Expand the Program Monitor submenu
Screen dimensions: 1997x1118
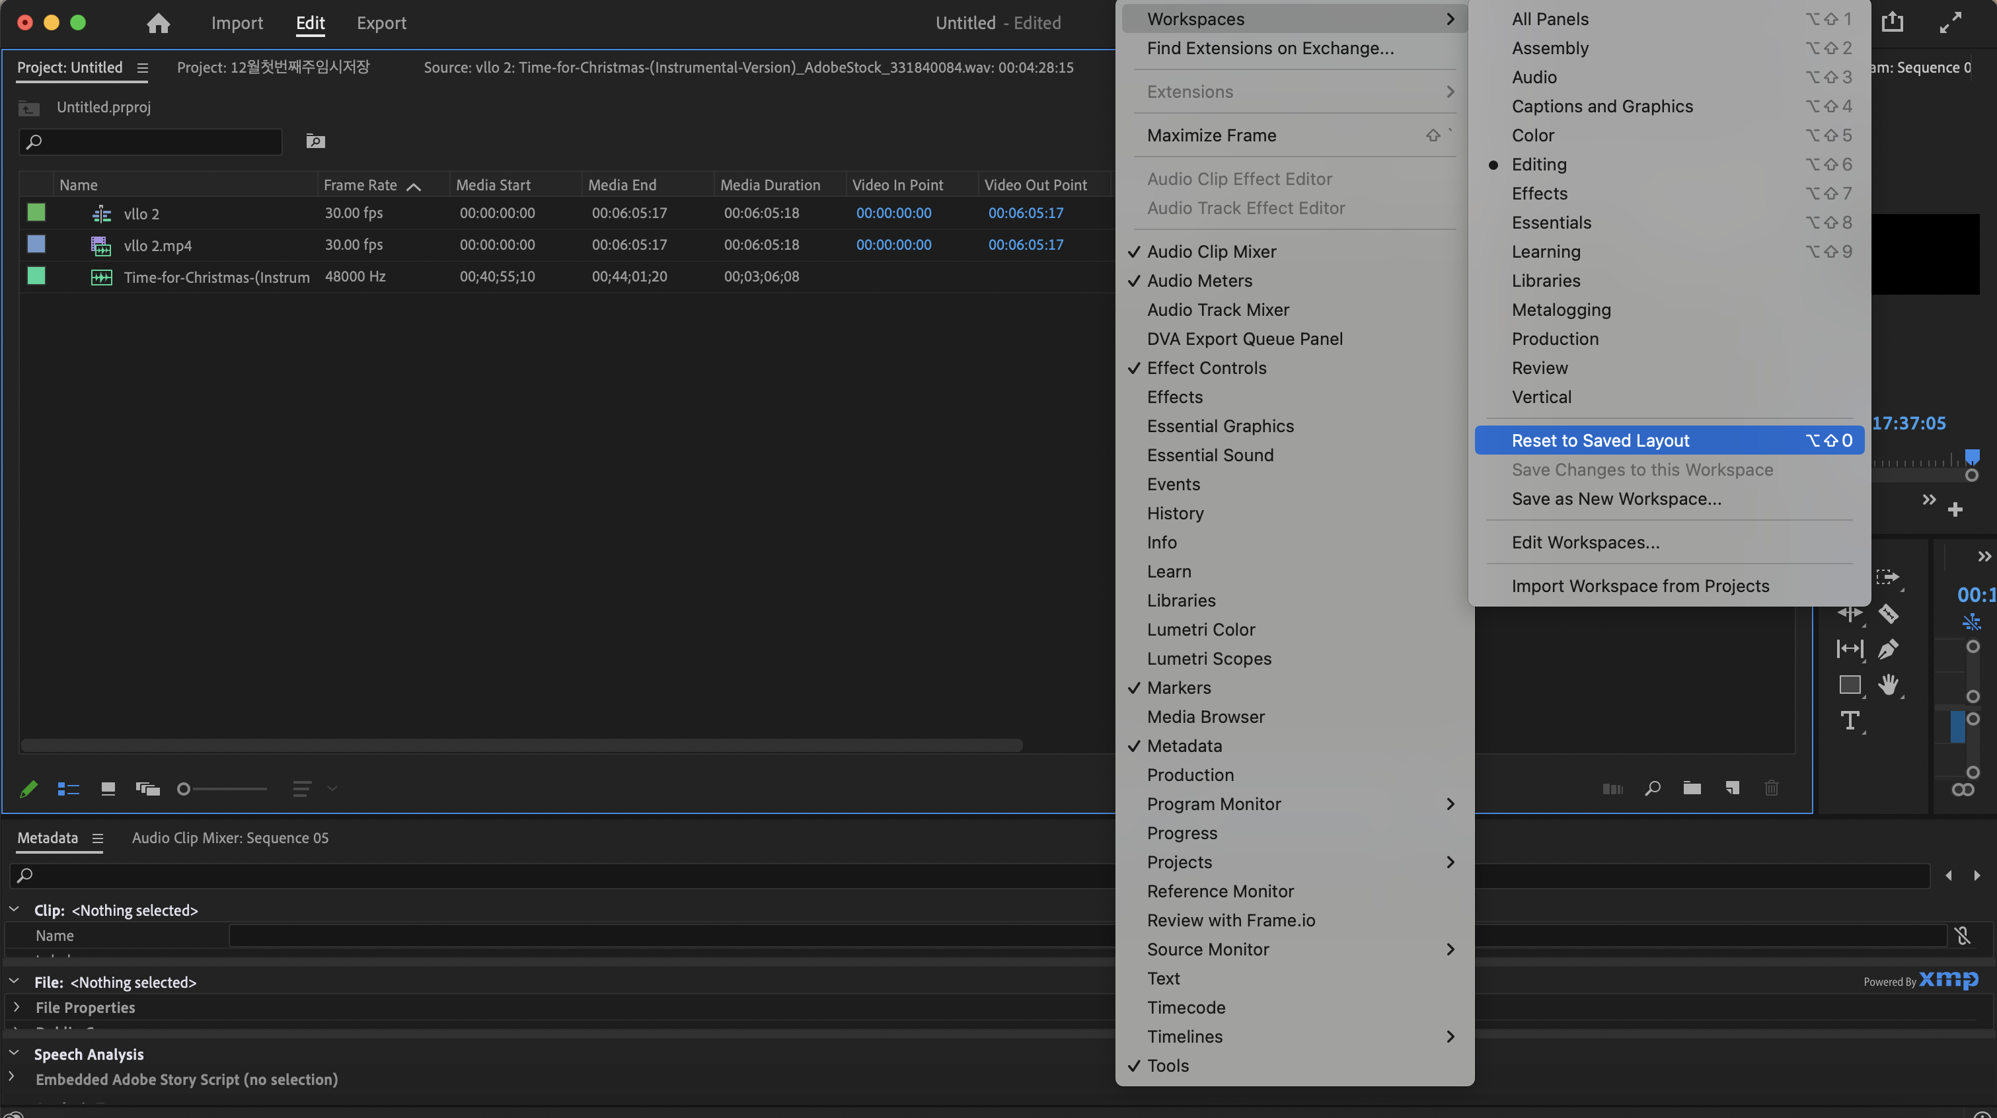[1214, 804]
